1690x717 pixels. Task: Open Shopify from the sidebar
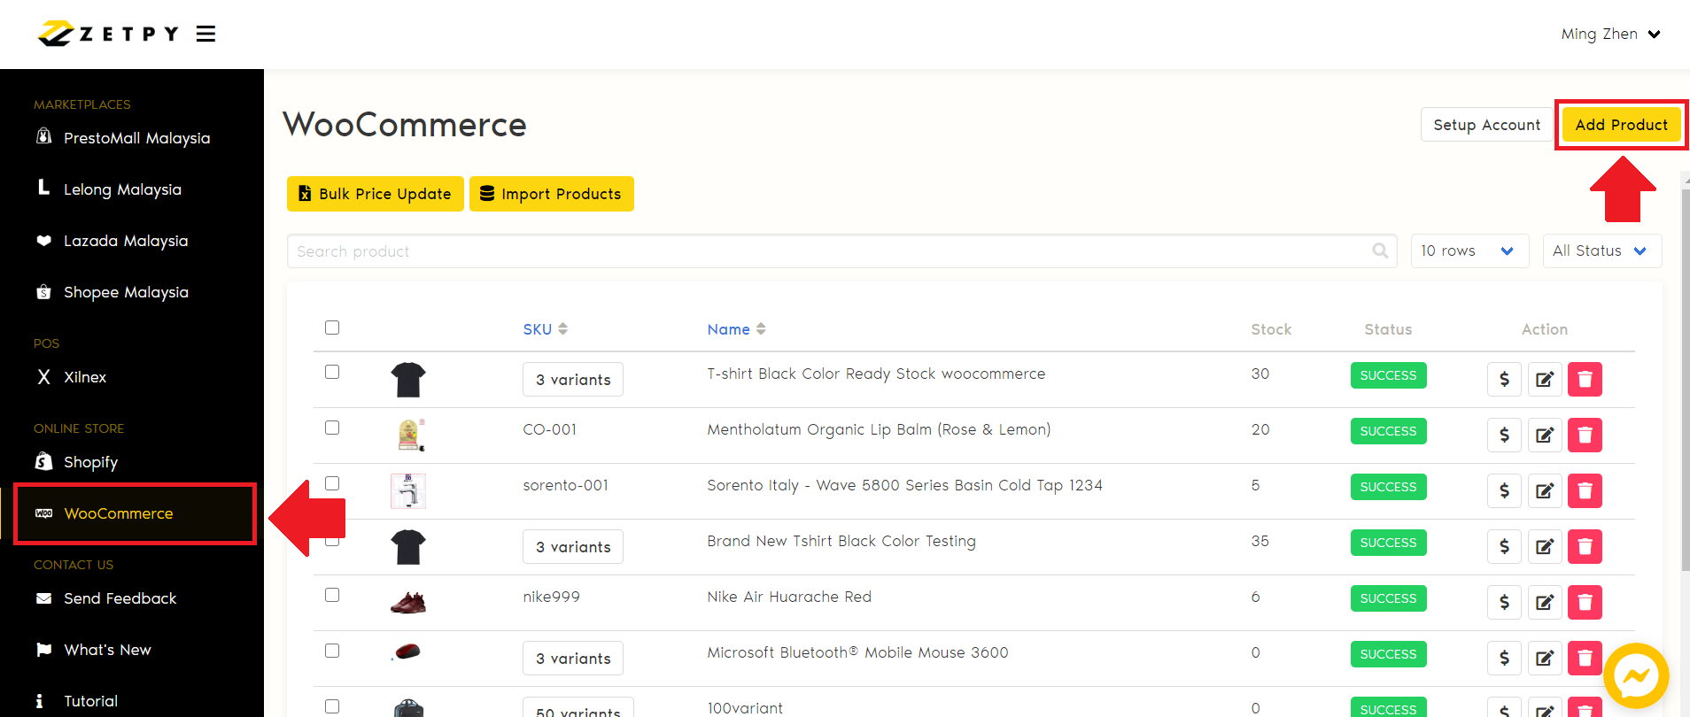click(90, 462)
